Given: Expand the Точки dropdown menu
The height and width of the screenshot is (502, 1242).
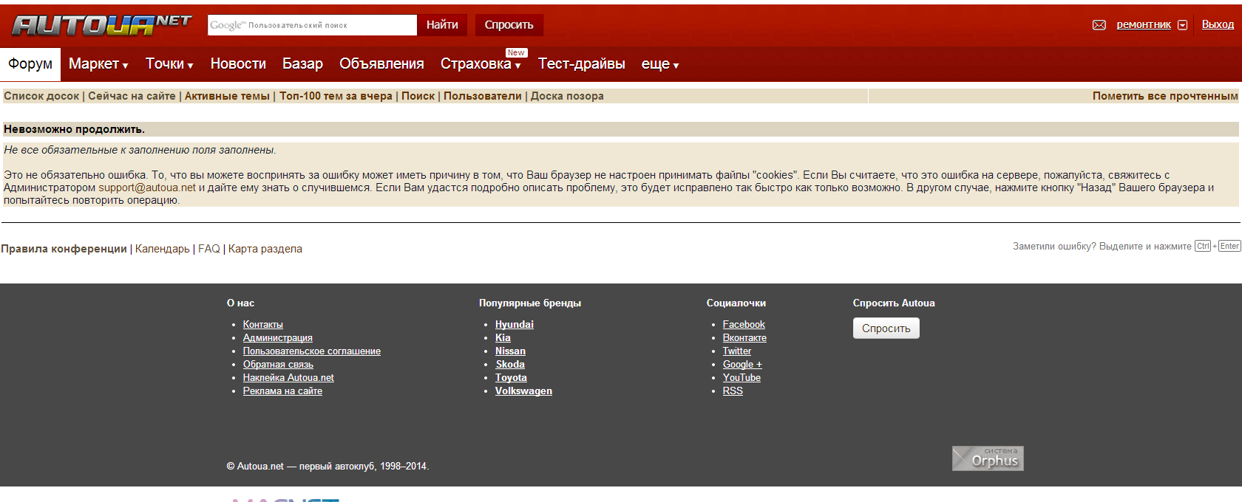Looking at the screenshot, I should (x=169, y=64).
